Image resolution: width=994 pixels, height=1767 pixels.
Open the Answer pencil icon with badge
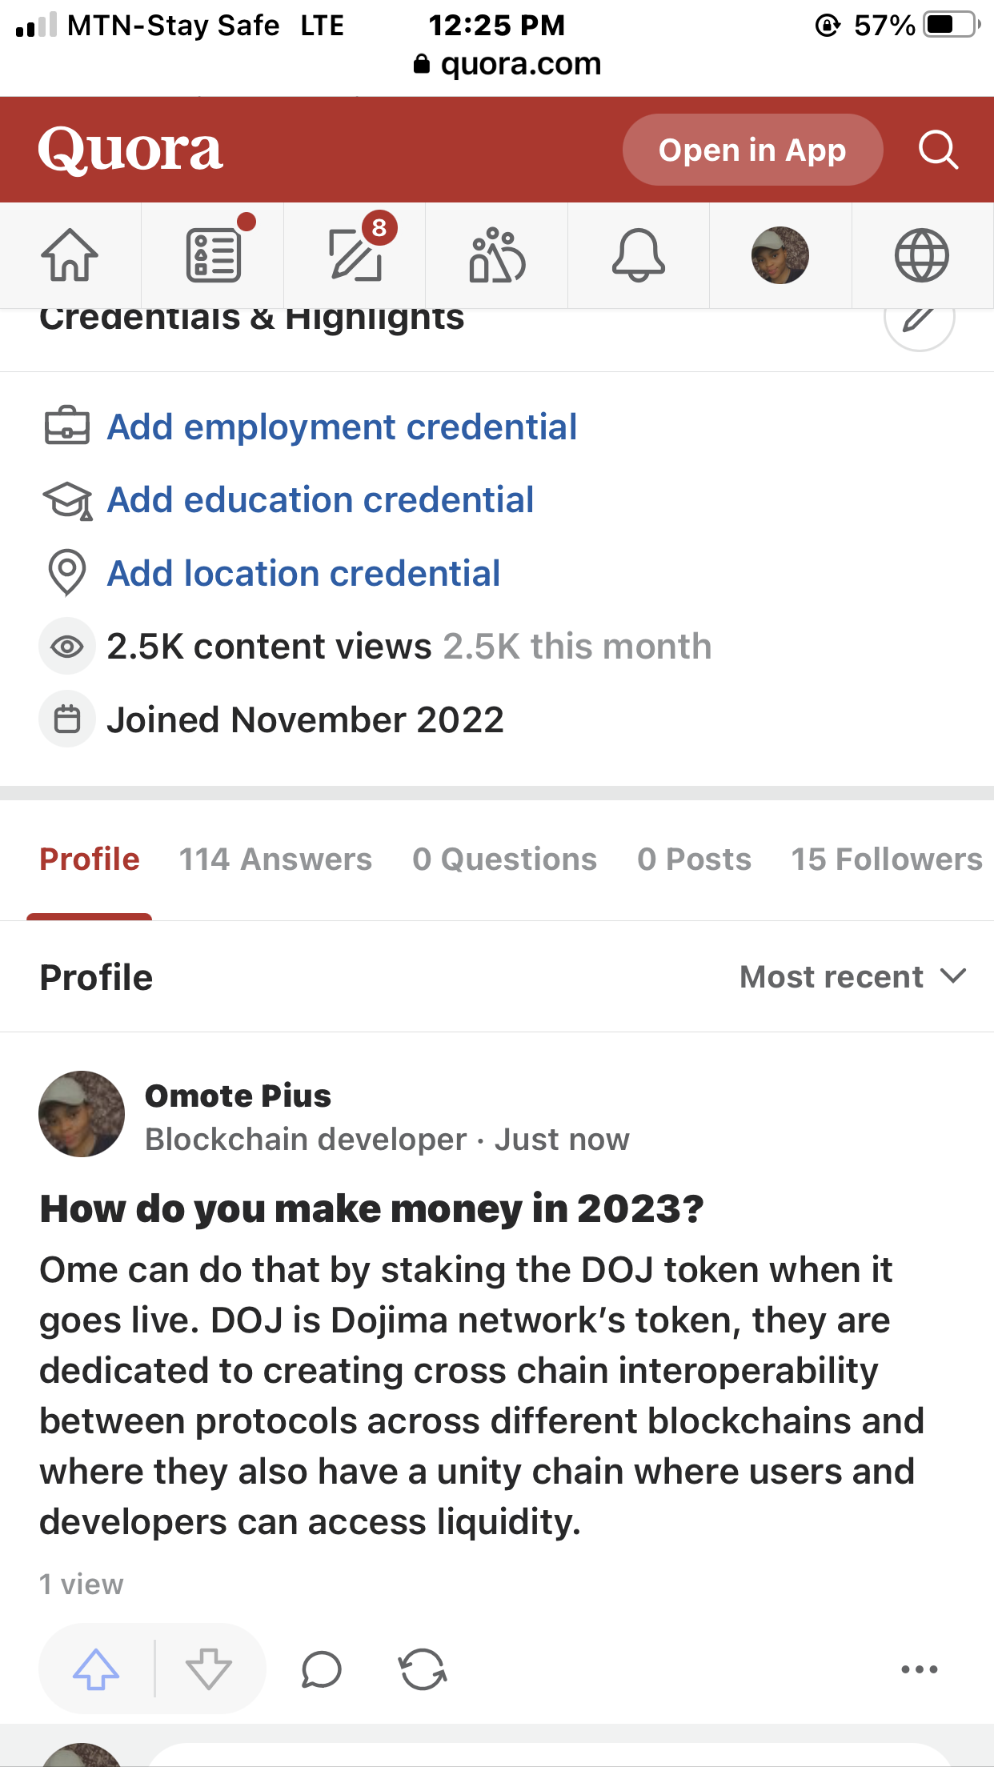355,255
